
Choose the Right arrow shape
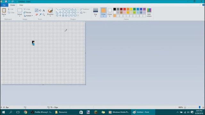tap(69, 12)
